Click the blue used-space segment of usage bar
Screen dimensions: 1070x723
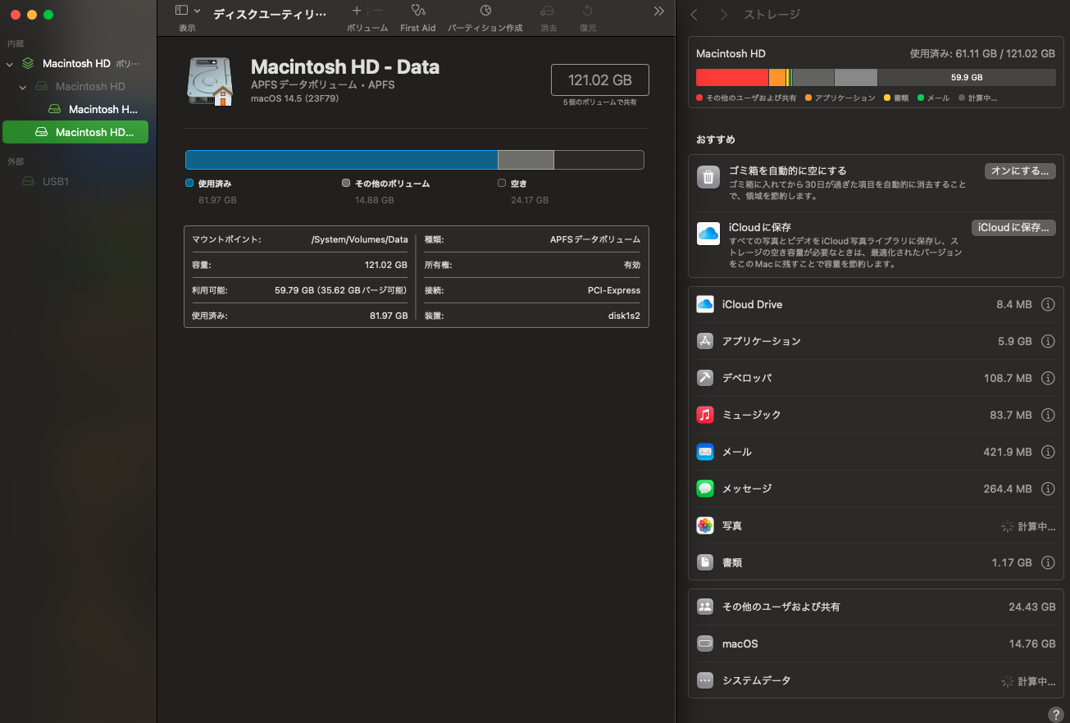coord(341,160)
